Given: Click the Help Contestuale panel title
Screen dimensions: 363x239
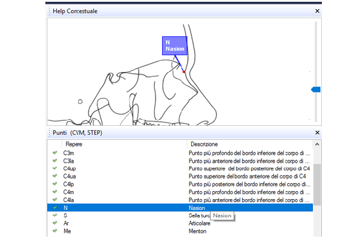Looking at the screenshot, I should click(x=75, y=11).
